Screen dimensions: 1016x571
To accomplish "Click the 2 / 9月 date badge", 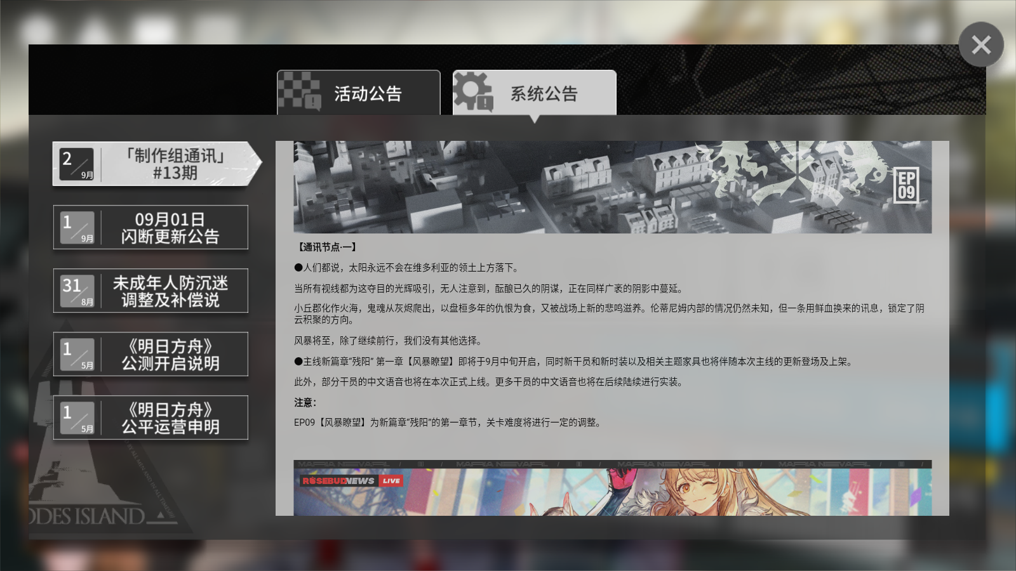I will coord(77,164).
